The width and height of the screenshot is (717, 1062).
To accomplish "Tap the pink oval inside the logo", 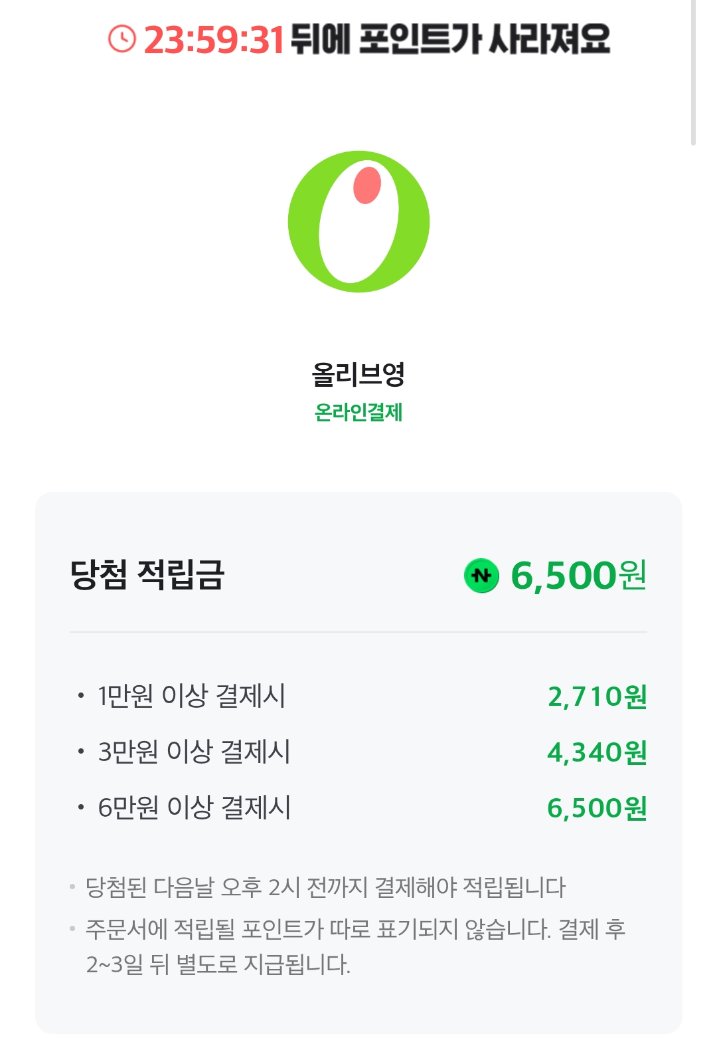I will coord(367,185).
